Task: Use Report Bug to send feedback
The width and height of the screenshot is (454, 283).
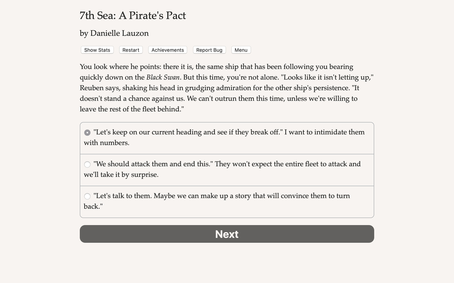Action: [x=209, y=50]
